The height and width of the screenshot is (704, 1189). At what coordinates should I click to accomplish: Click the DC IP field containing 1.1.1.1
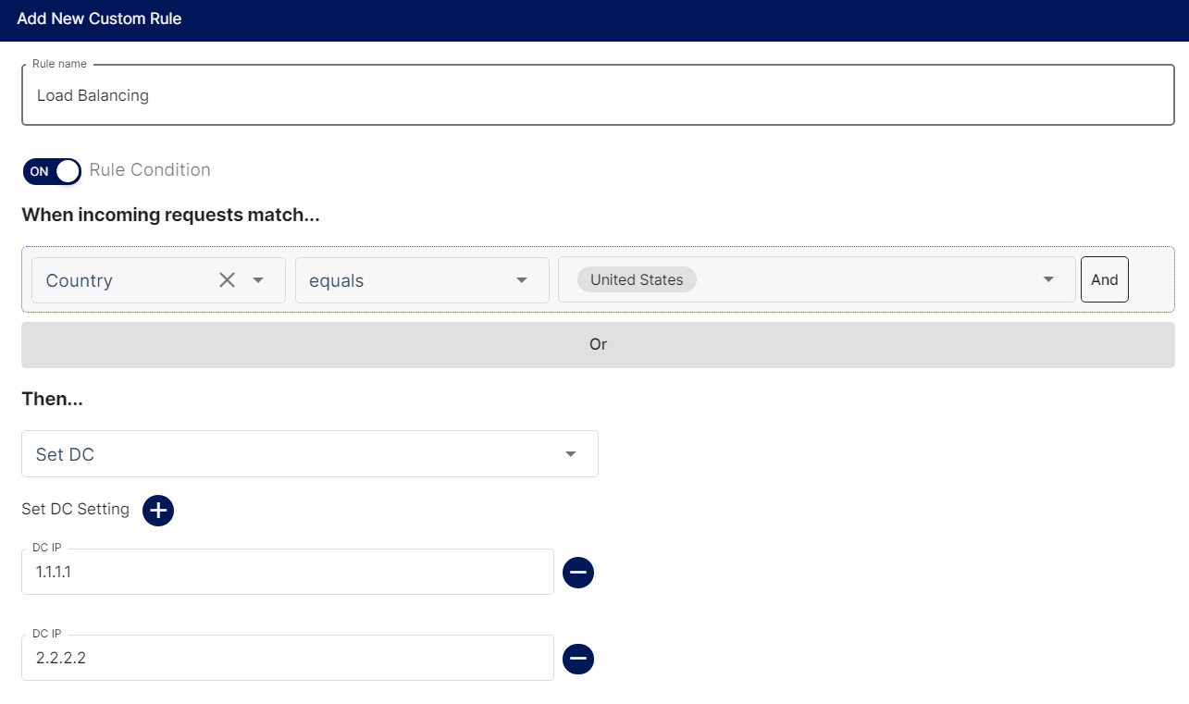288,572
